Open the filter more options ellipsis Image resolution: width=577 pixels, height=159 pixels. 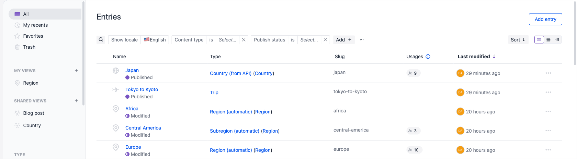[362, 40]
